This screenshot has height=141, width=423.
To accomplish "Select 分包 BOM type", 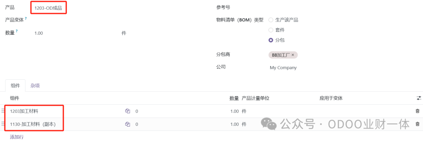I will [x=271, y=40].
